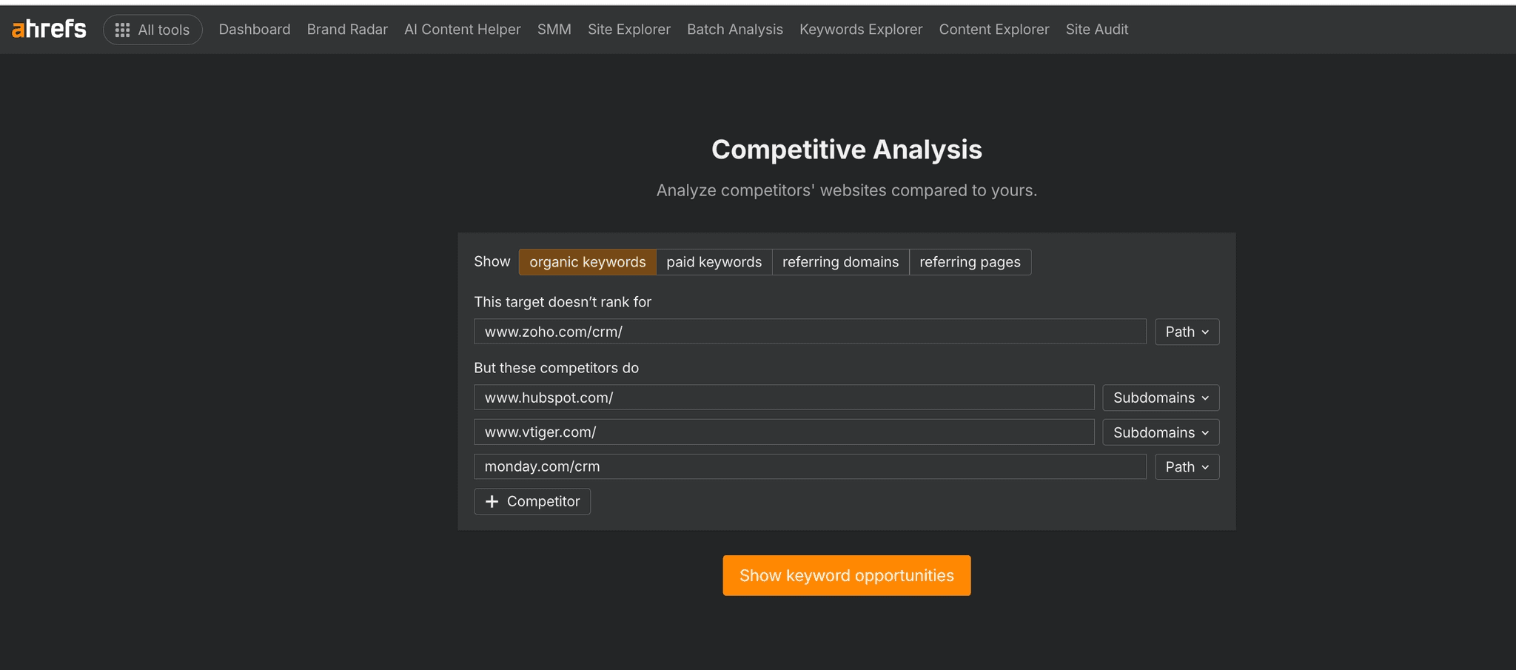
Task: Click the www.vtiger.com/ competitor field
Action: click(784, 432)
